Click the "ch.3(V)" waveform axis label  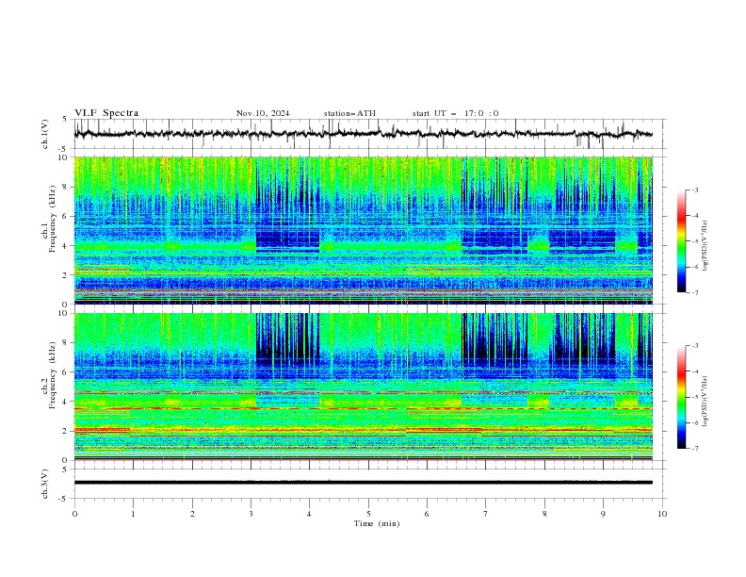click(45, 484)
